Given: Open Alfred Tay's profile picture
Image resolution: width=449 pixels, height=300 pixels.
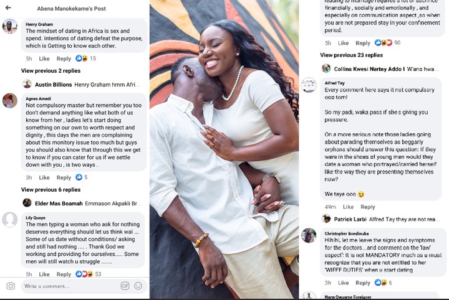Looking at the screenshot, I should pos(309,85).
